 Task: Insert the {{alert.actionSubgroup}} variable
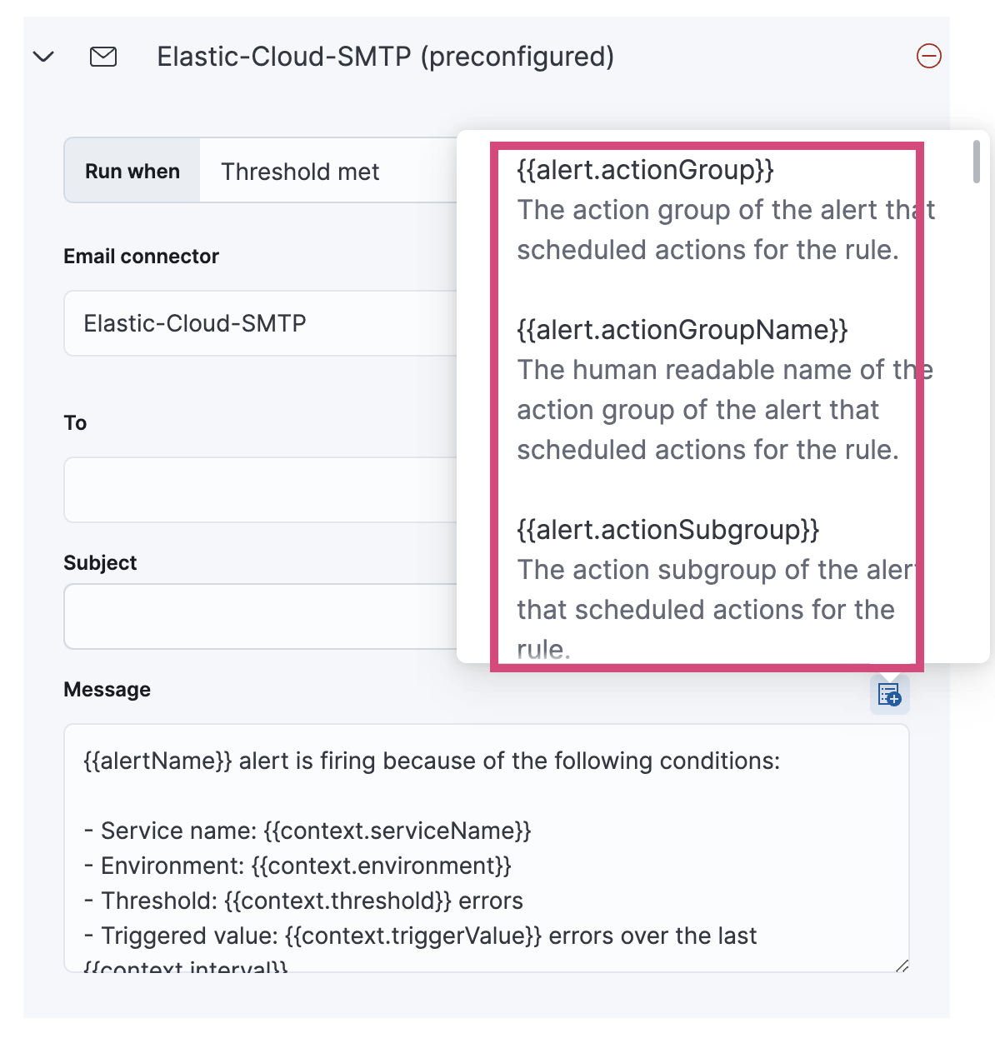(667, 530)
